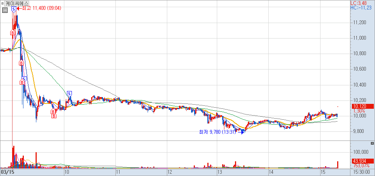Click the 최고 11,400 (09:04) high price label
The width and height of the screenshot is (375, 176).
(x=42, y=8)
